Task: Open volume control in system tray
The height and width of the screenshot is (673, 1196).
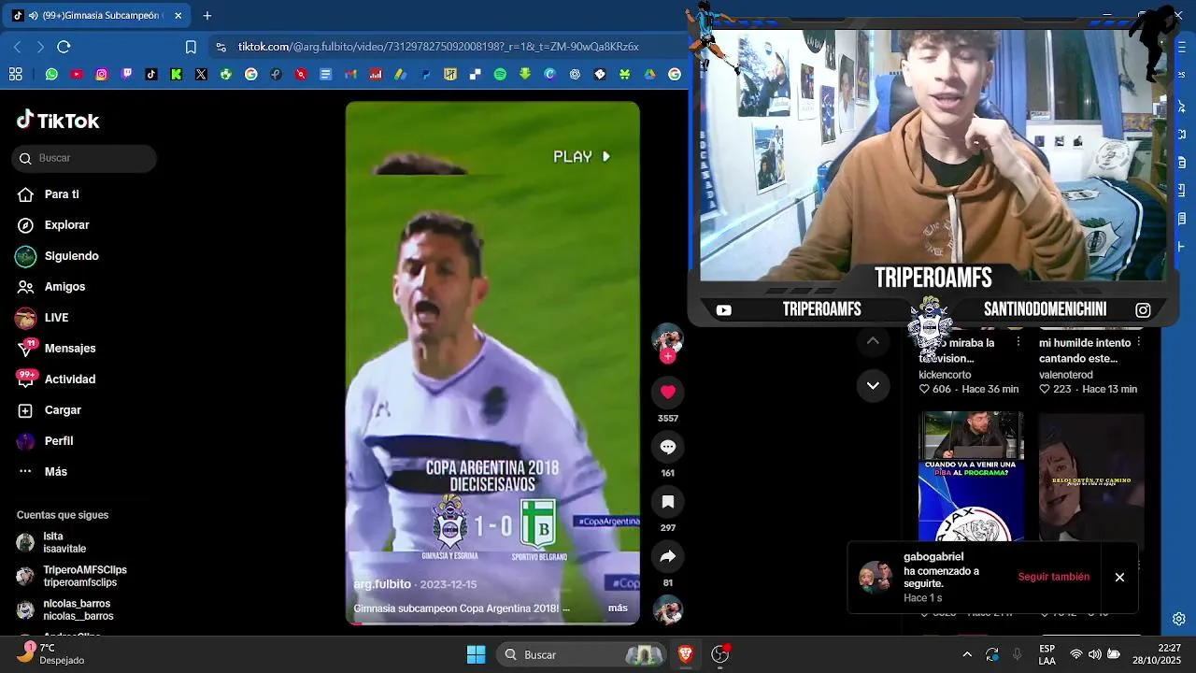Action: 1094,654
